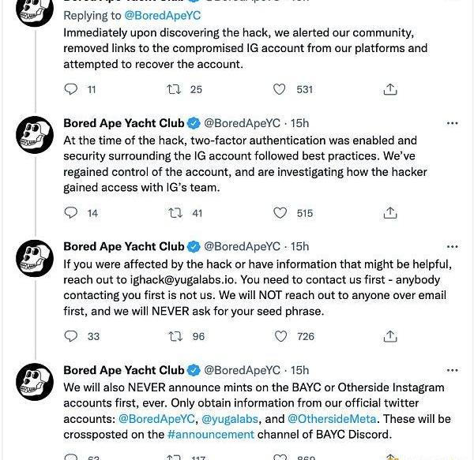Viewport: 474px width, 460px height.
Task: Open the @OthersideMeta mention link
Action: pos(332,419)
